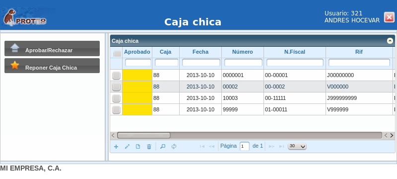The width and height of the screenshot is (397, 179).
Task: Click the Rif filter input field
Action: [359, 63]
